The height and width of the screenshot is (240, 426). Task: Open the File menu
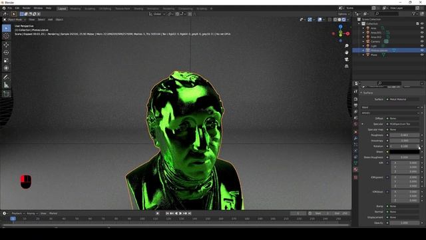(x=10, y=8)
